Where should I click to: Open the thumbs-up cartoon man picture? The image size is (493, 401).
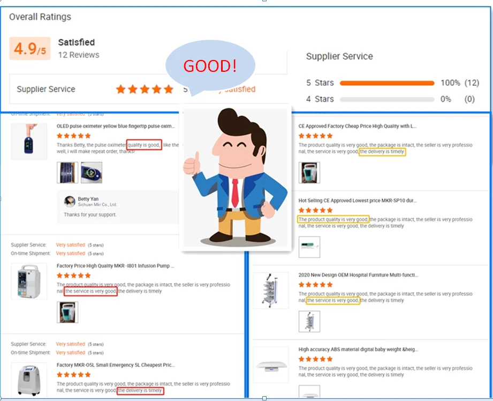(236, 177)
